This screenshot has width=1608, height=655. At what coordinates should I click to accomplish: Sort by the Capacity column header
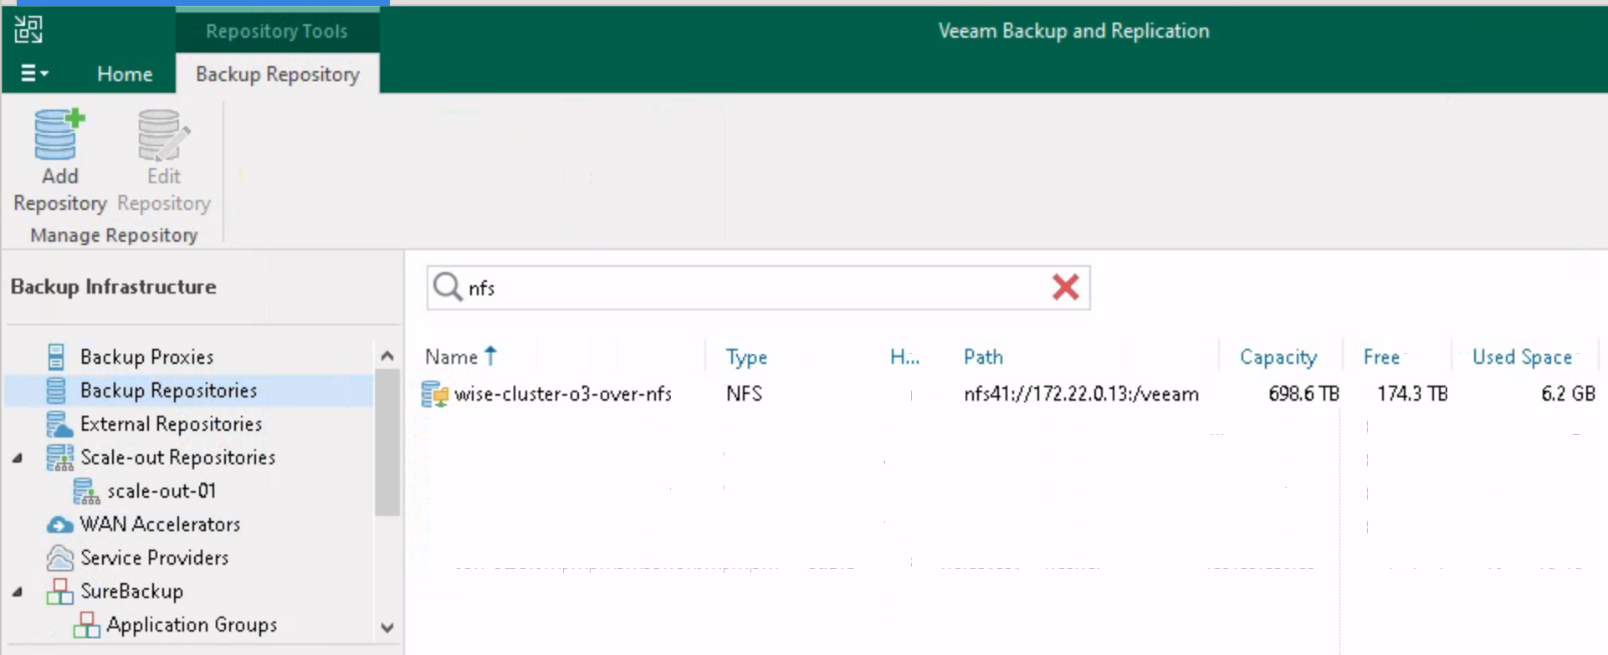[1278, 357]
